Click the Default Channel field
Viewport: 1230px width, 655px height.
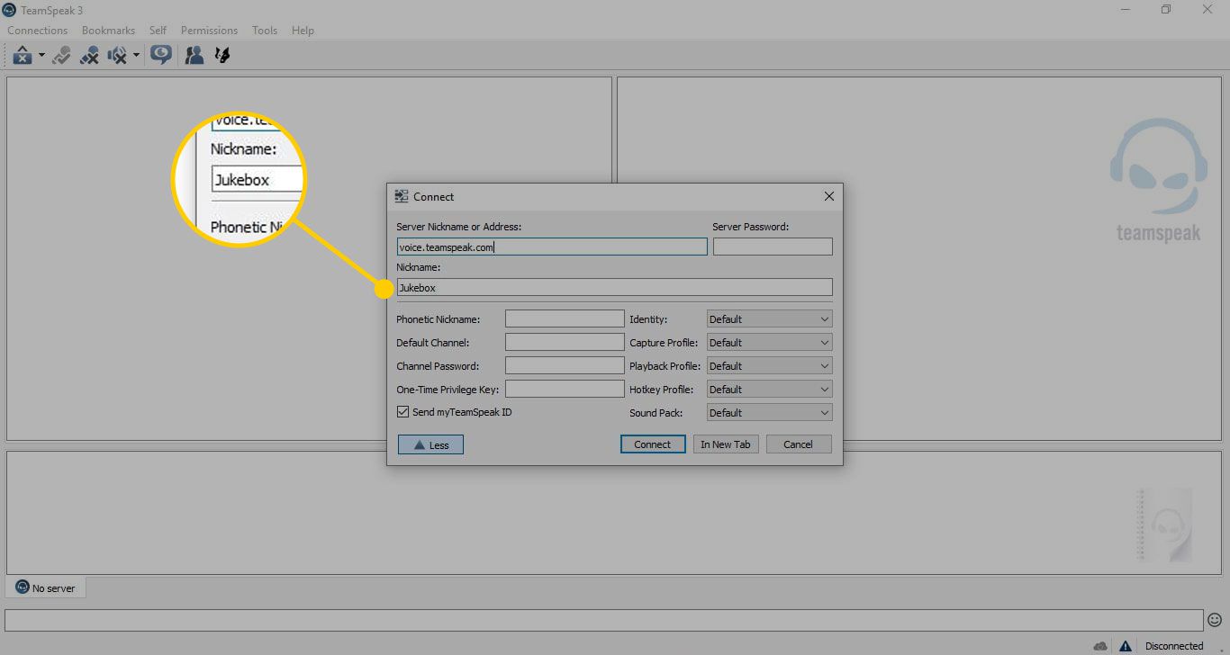pos(565,342)
